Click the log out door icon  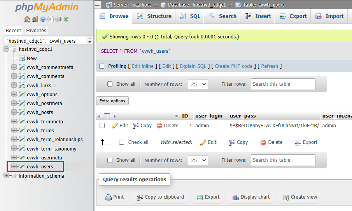(x=35, y=19)
